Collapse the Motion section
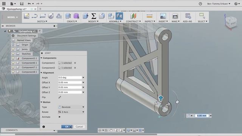Image resolution: width=242 pixels, height=136 pixels. 41,102
